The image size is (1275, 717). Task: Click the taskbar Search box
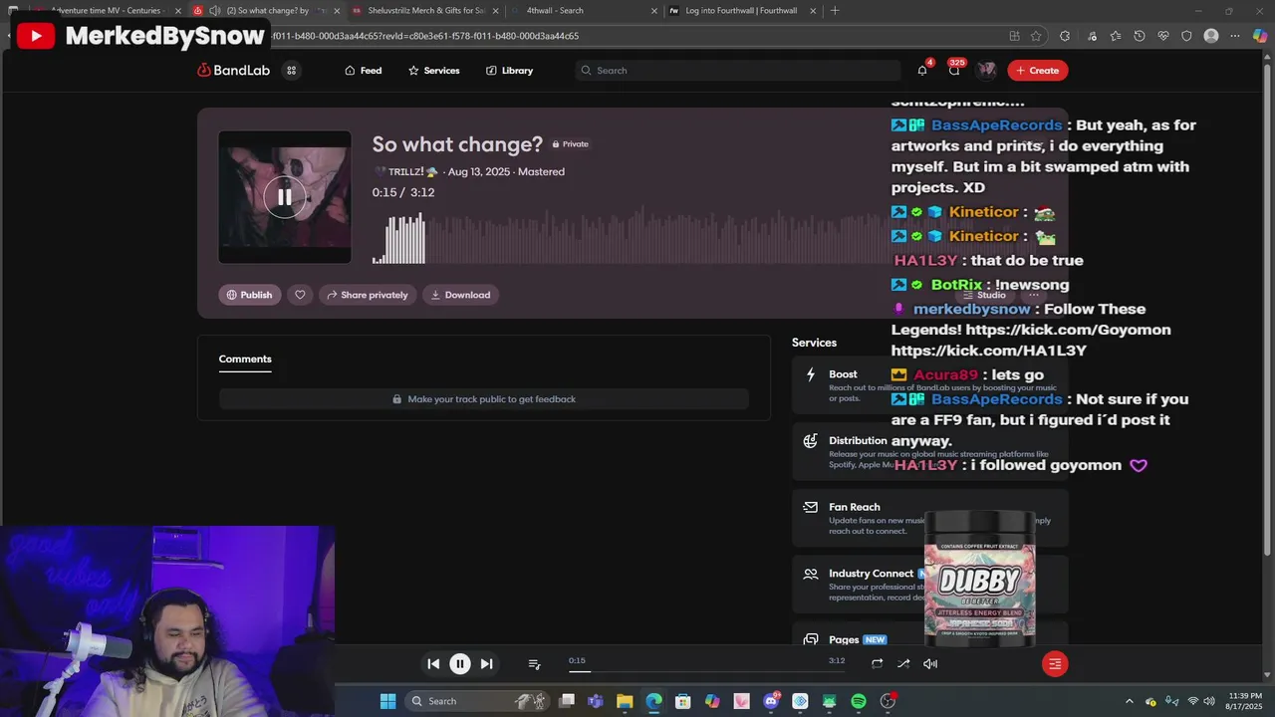tap(477, 701)
